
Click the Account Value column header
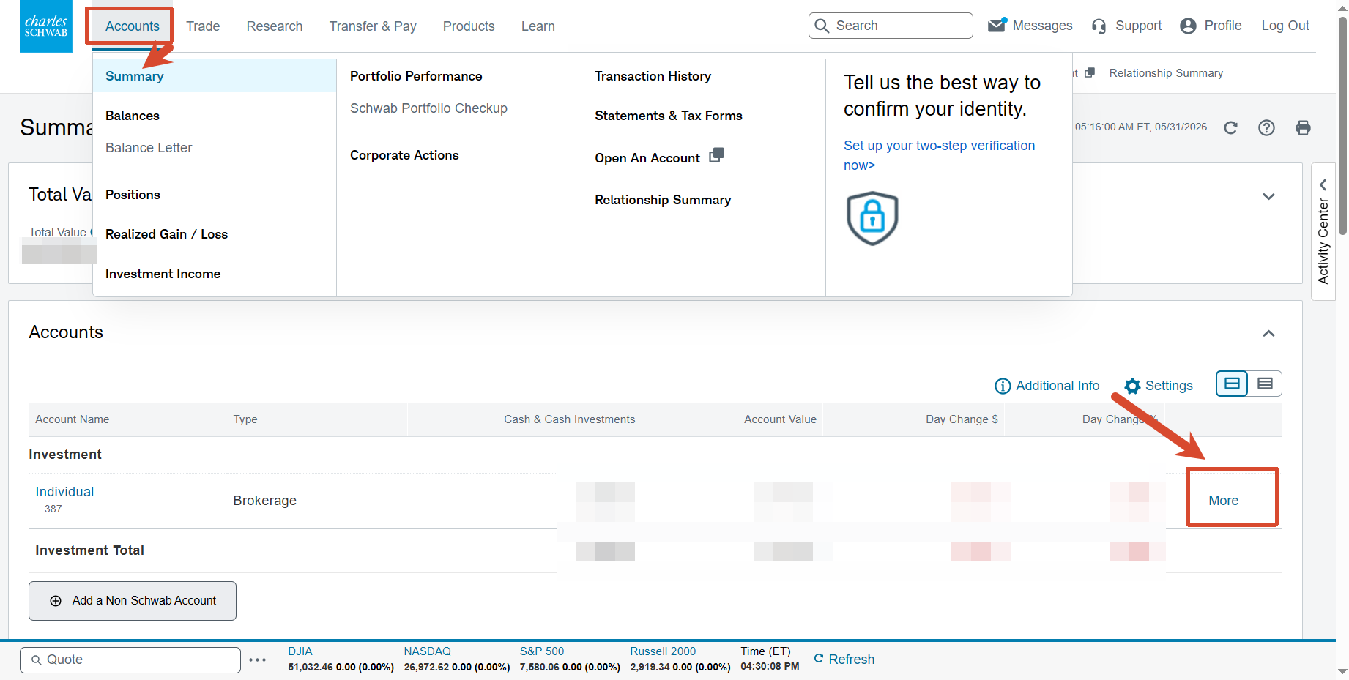point(780,419)
